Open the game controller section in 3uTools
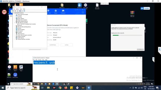The width and height of the screenshot is (161, 90). point(63,11)
